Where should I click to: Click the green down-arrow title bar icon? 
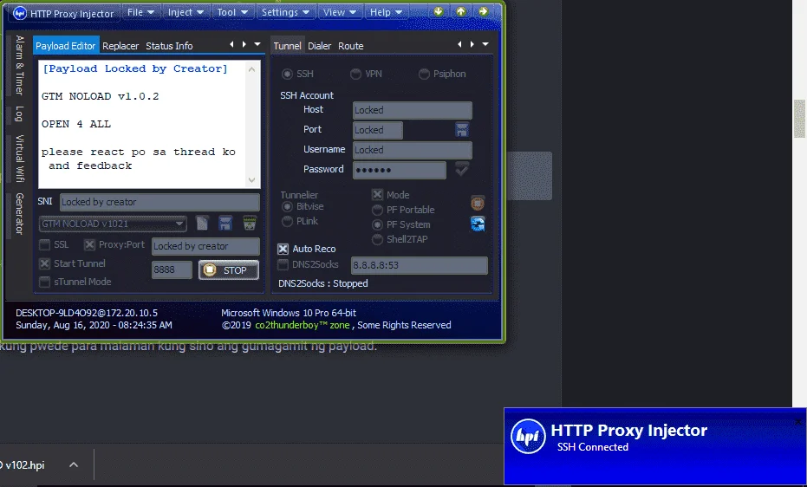439,12
